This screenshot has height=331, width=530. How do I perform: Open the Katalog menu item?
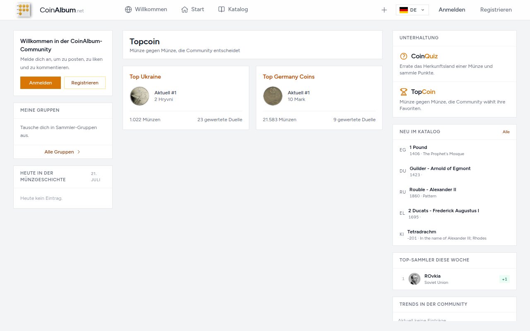click(x=233, y=10)
